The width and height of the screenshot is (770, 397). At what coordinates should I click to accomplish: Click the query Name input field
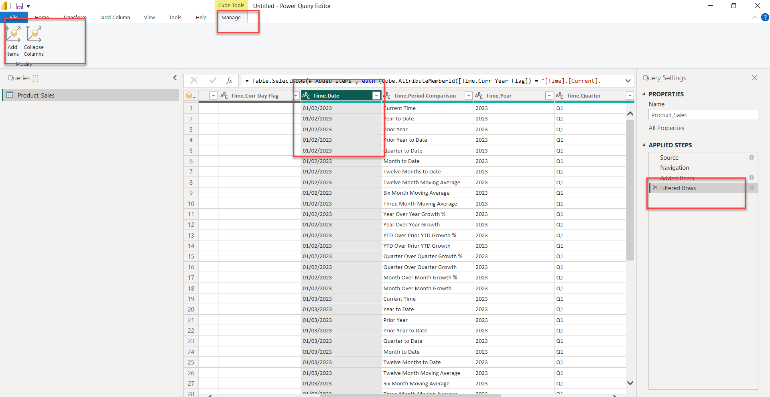pyautogui.click(x=703, y=115)
